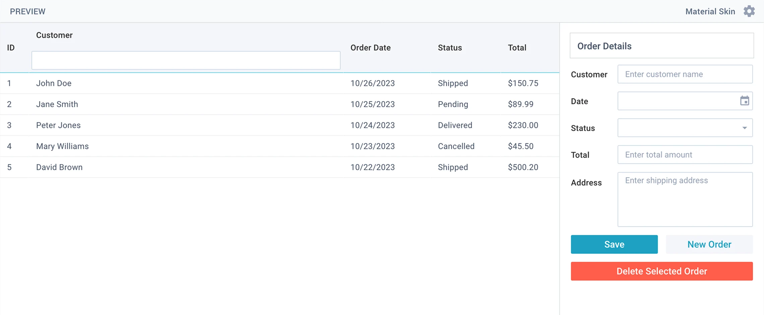Sort by the Total column header
This screenshot has width=764, height=315.
coord(517,48)
